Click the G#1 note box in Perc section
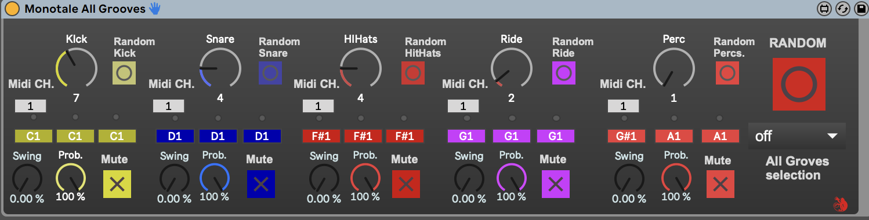The width and height of the screenshot is (869, 220). click(627, 136)
